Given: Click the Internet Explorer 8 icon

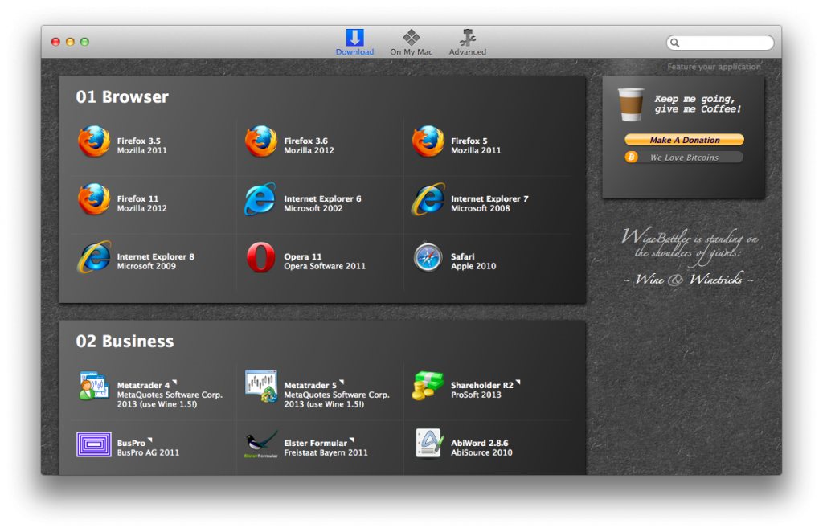Looking at the screenshot, I should pos(94,258).
